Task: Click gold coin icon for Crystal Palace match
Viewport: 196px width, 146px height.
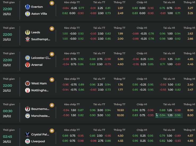Action: (x=52, y=130)
